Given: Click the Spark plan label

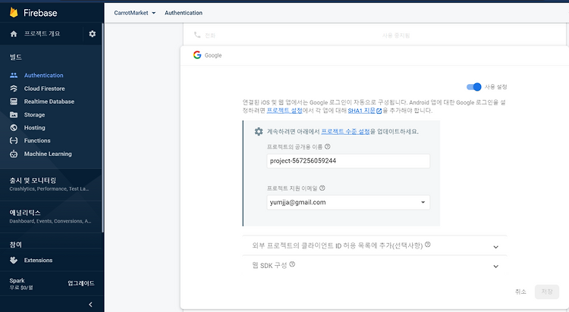Looking at the screenshot, I should (x=17, y=280).
